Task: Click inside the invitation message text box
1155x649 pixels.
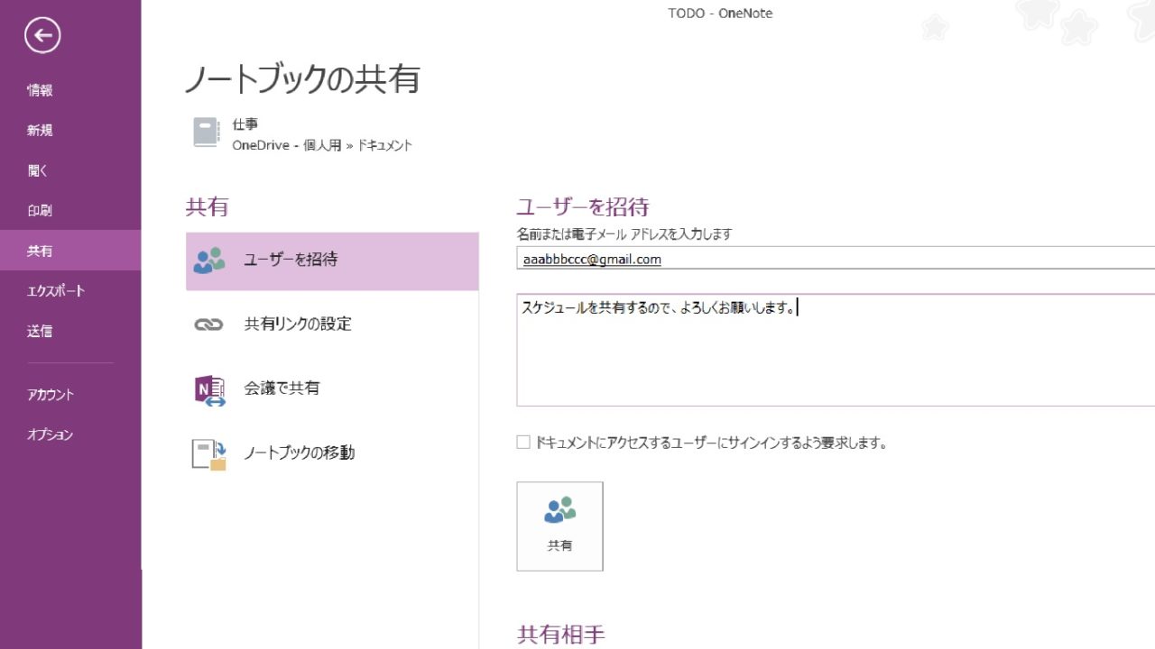Action: [x=836, y=350]
